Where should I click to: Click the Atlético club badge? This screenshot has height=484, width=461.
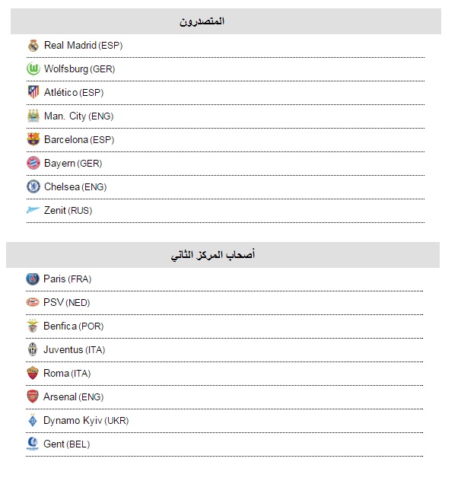33,92
